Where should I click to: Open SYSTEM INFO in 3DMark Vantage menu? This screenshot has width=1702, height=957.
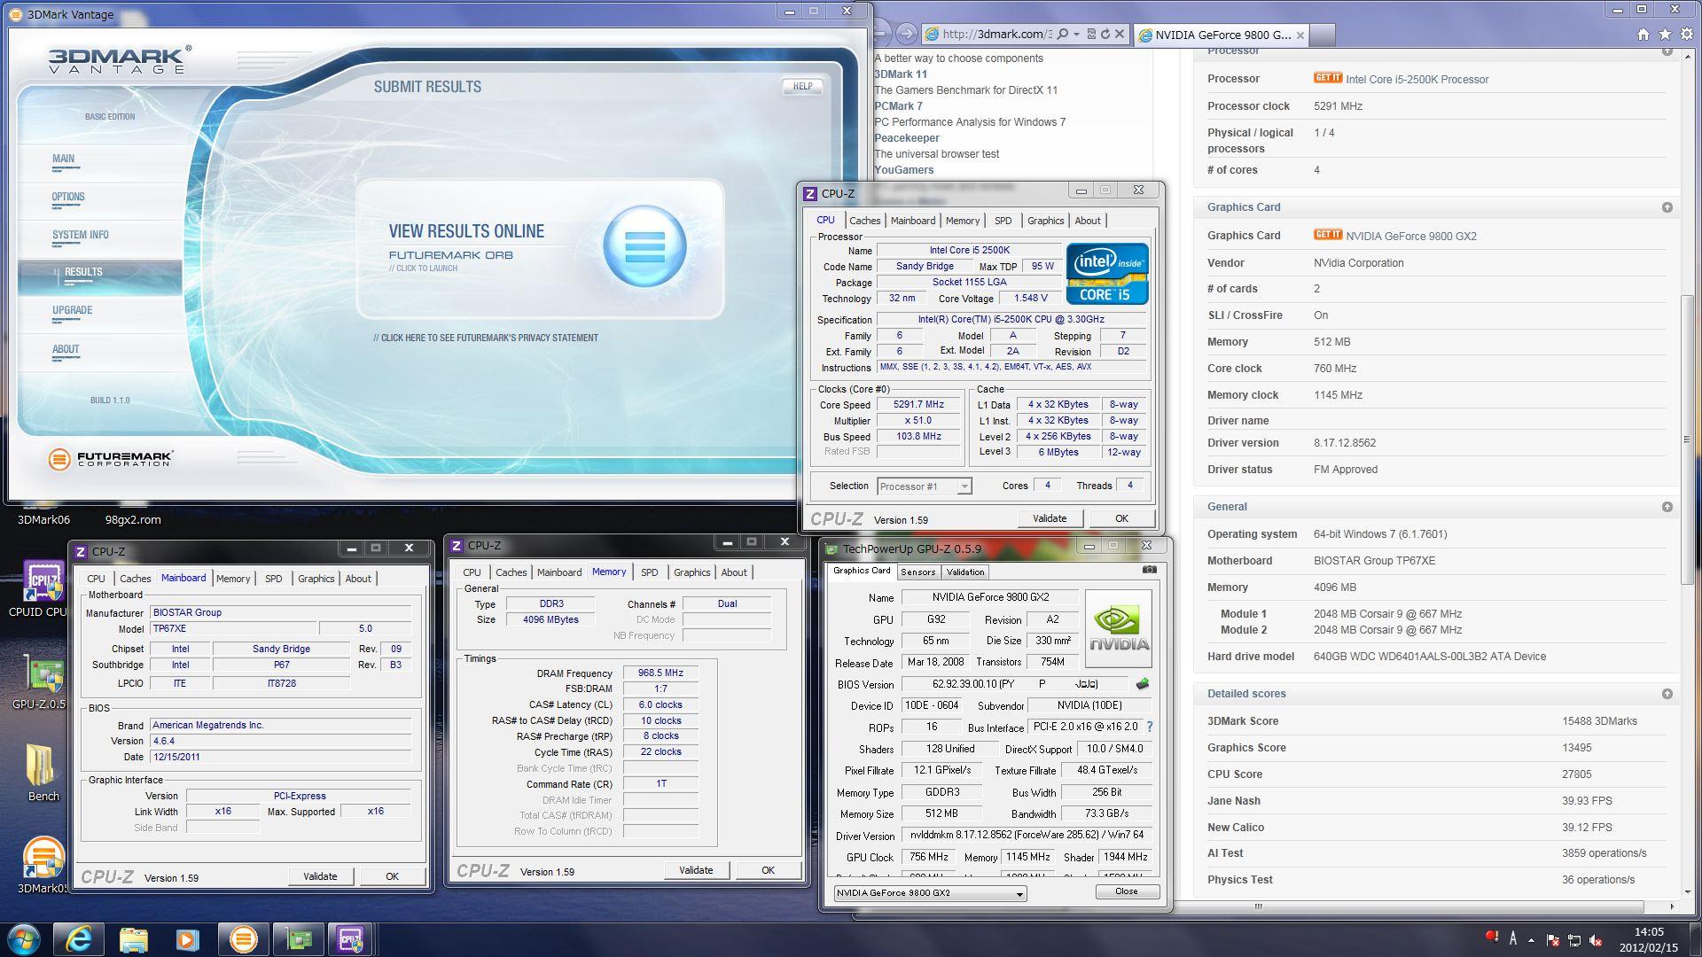[x=80, y=235]
